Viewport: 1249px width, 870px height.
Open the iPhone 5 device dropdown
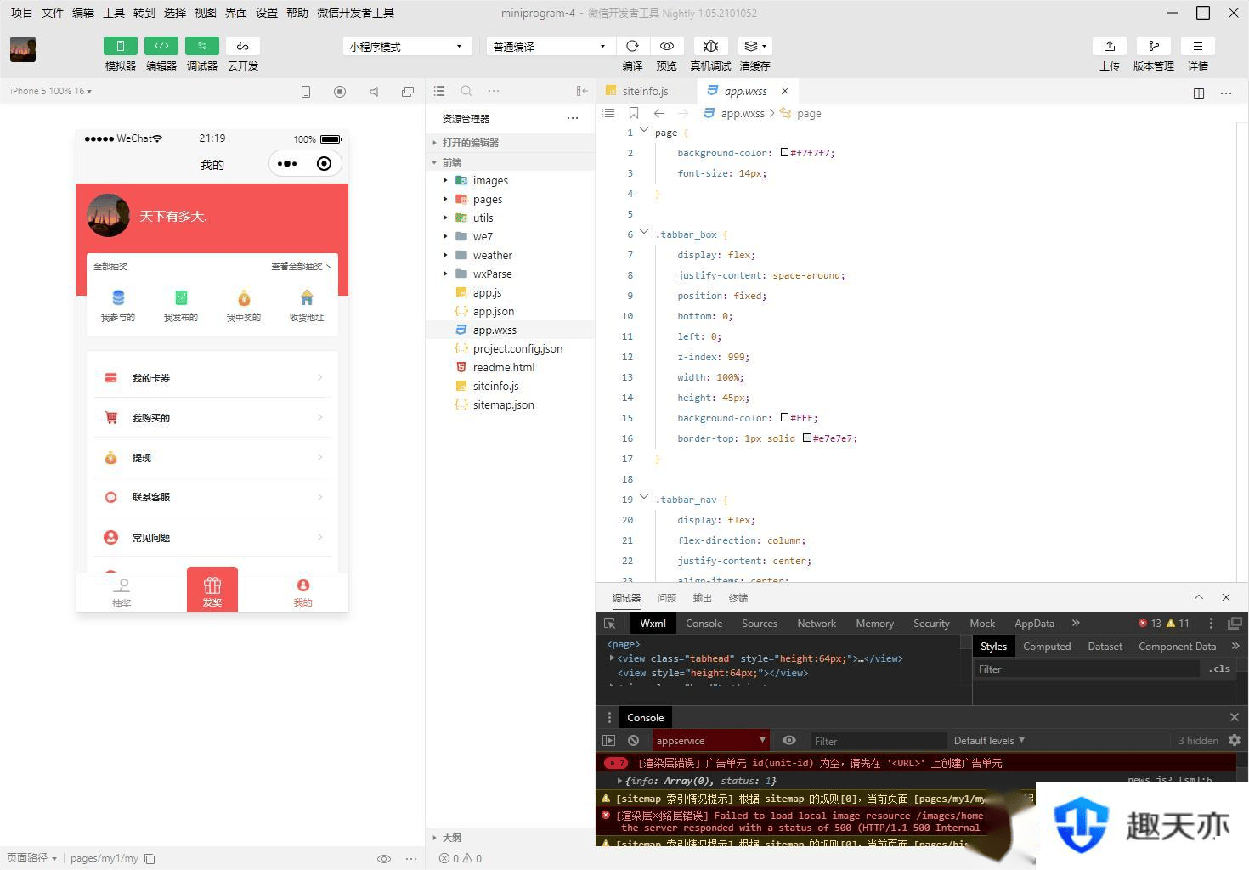click(x=51, y=91)
